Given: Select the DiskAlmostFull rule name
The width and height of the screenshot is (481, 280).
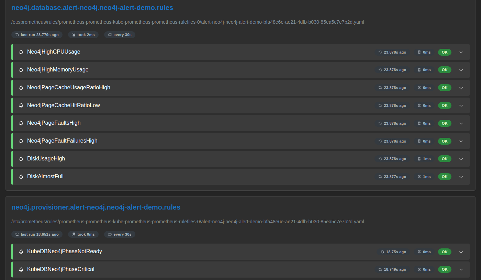Looking at the screenshot, I should tap(45, 177).
